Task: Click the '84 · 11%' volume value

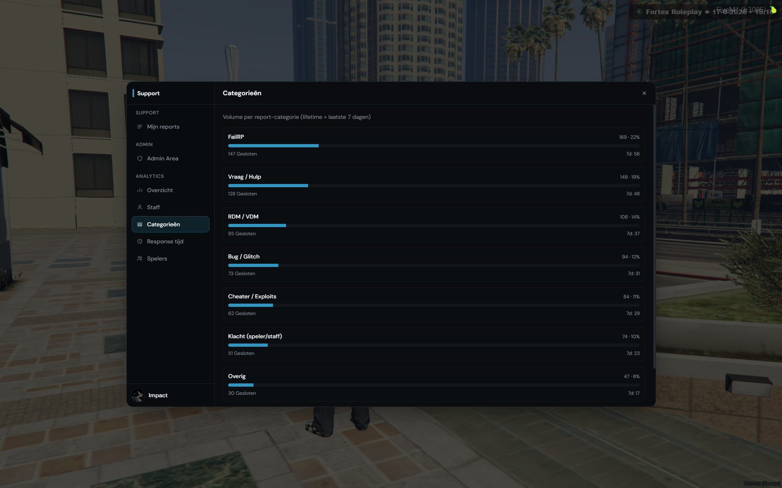Action: click(x=631, y=297)
